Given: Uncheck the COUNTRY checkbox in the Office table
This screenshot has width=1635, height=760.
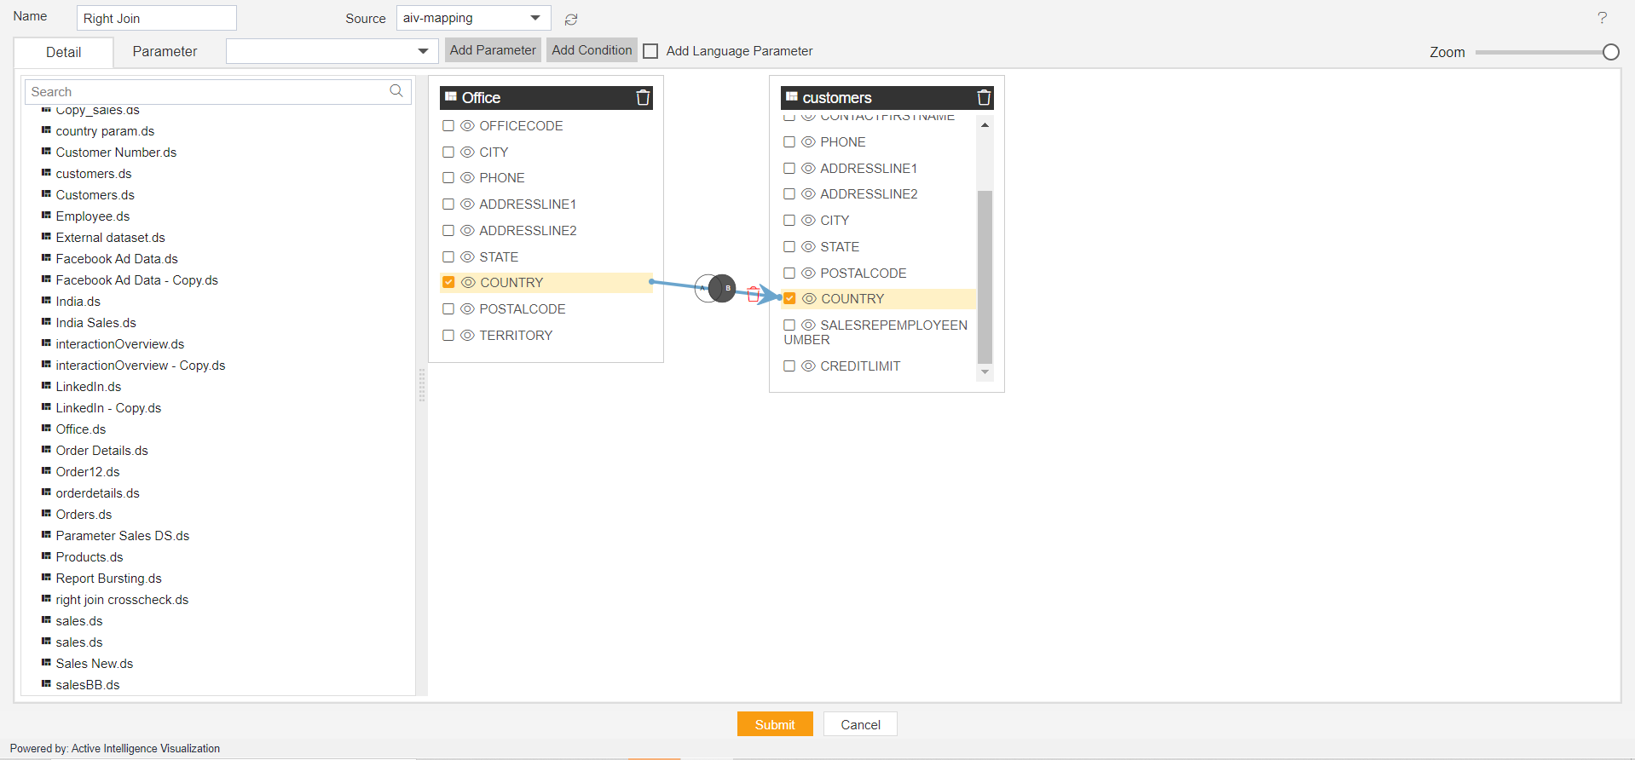Looking at the screenshot, I should [448, 282].
